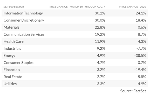
Task: Click the Materials sector name
Action: coord(11,27)
